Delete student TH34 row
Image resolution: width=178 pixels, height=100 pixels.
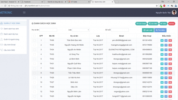170,50
